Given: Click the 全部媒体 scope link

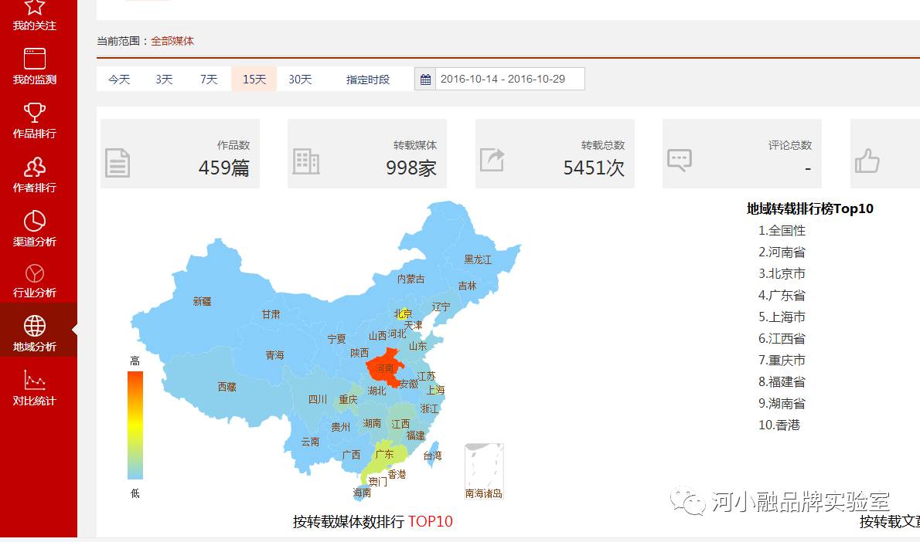Looking at the screenshot, I should point(172,41).
